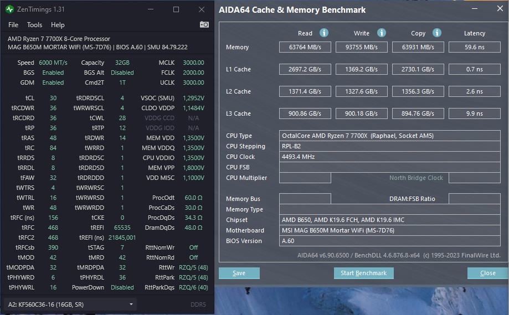
Task: Maximize the ZenTimings window
Action: 176,9
